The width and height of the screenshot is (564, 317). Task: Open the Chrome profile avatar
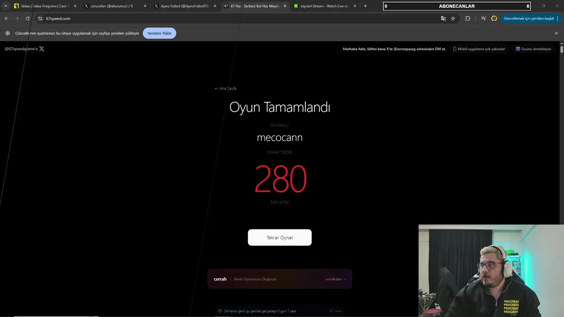tap(494, 18)
